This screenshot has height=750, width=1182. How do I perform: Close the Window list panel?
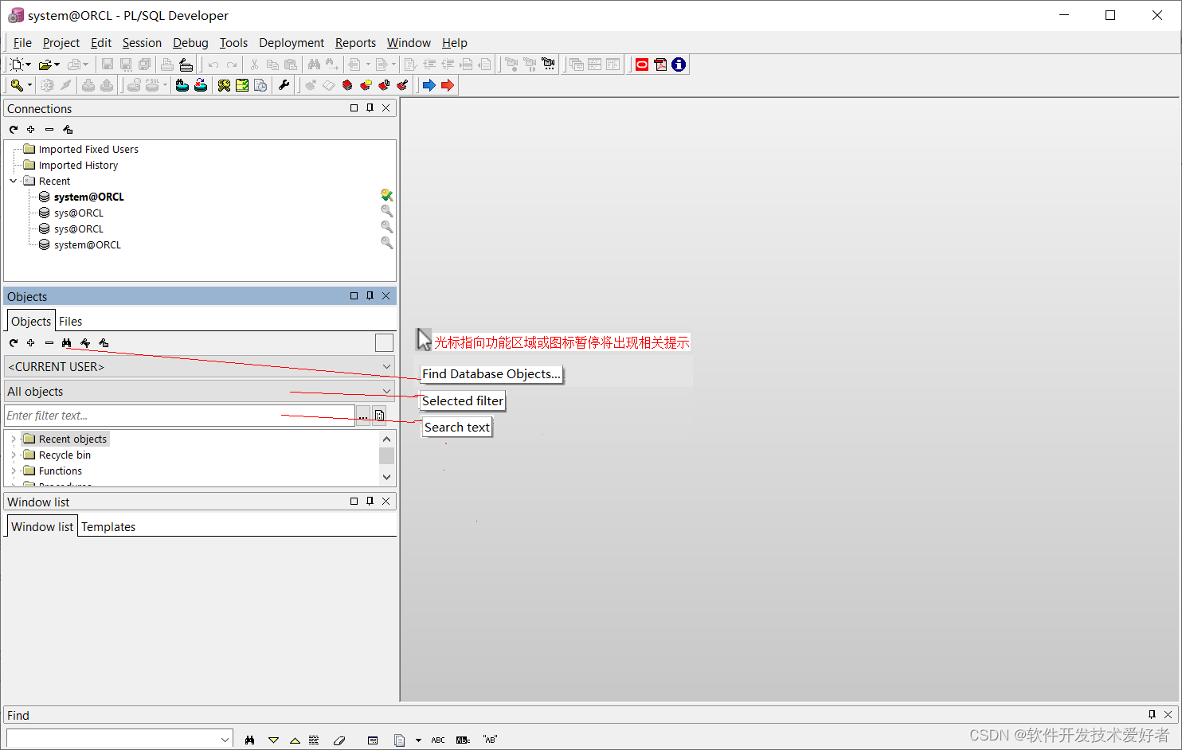point(386,502)
